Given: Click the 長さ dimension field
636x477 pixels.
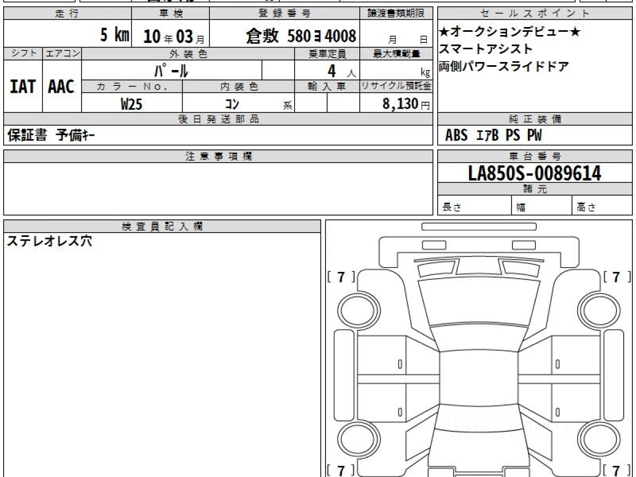Looking at the screenshot, I should pos(475,206).
